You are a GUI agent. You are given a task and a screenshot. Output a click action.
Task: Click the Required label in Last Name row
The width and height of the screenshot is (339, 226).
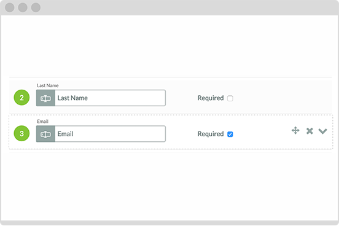[211, 98]
